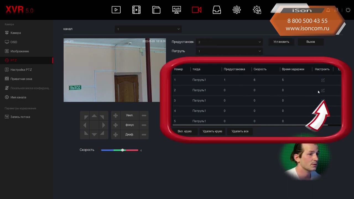354x199 pixels.
Task: Click plus next to Диаф.
Action: point(116,135)
